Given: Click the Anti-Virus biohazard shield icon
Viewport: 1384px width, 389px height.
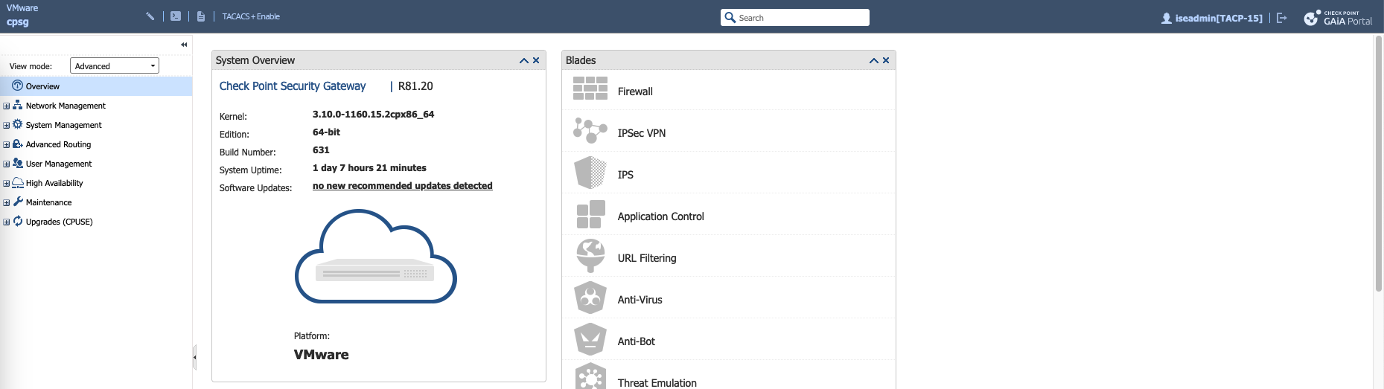Looking at the screenshot, I should (x=590, y=298).
